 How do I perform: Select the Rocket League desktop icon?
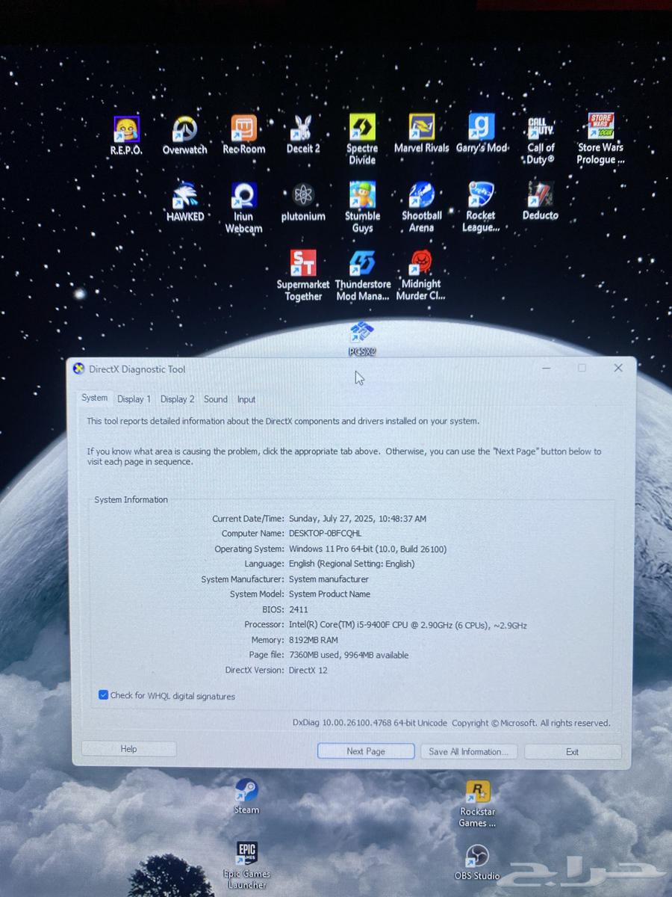click(x=481, y=207)
